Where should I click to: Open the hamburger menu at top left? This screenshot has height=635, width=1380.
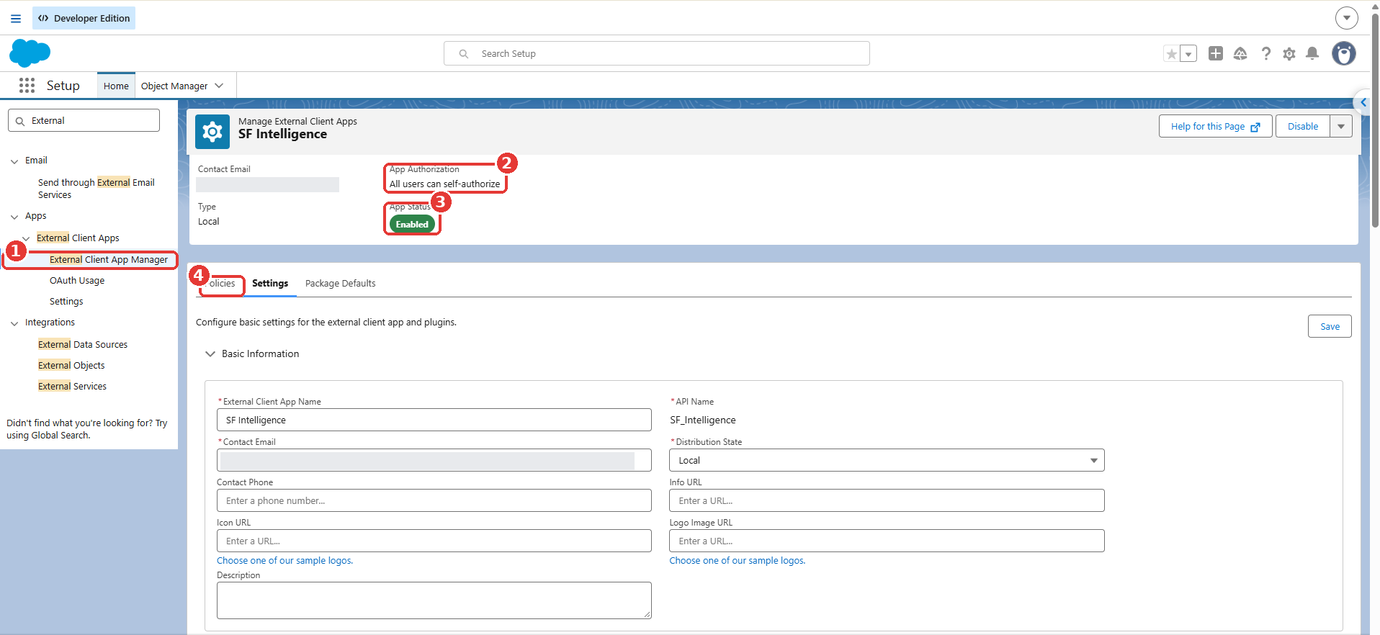(16, 18)
